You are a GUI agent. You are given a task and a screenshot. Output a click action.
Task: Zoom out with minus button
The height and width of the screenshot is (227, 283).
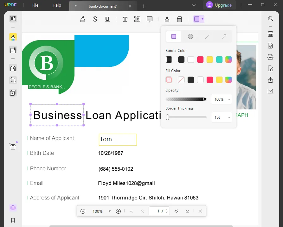click(83, 211)
